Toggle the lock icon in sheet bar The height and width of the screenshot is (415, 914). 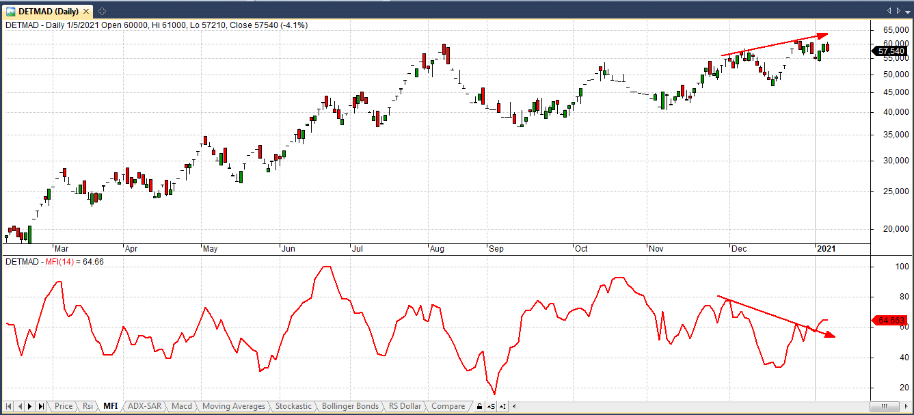click(x=479, y=407)
